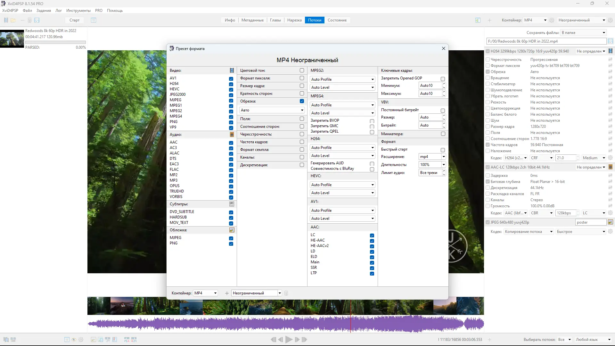Click the audio icon beside Аудио header
This screenshot has height=346, width=615.
(232, 135)
